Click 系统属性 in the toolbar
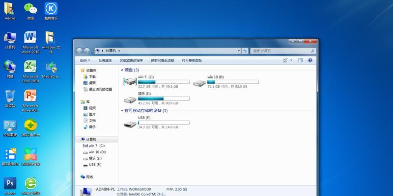The image size is (393, 196). (x=105, y=60)
